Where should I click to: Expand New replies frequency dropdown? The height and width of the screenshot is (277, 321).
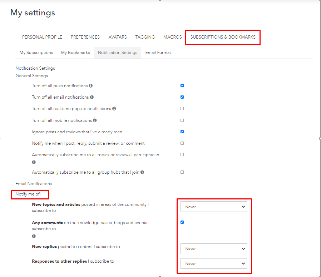pos(213,248)
